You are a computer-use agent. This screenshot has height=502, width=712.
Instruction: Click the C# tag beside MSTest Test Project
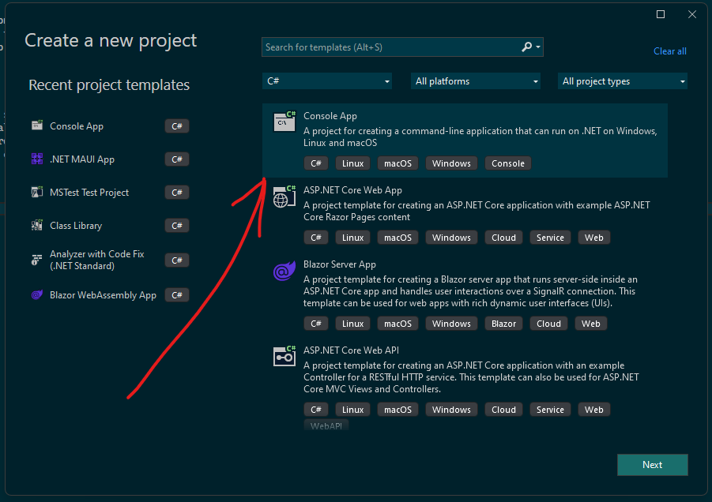(177, 193)
